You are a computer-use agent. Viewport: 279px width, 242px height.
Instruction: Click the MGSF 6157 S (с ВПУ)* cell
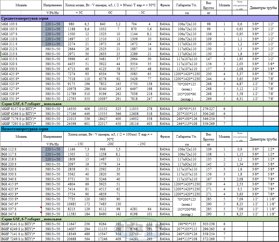(21, 109)
